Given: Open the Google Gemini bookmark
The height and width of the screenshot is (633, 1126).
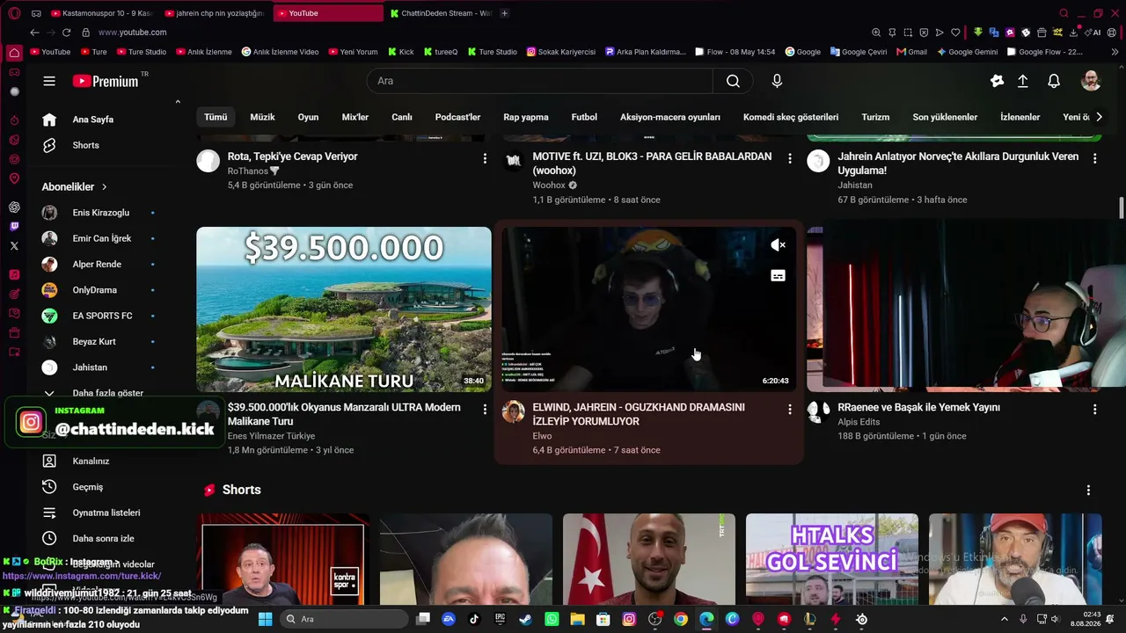Looking at the screenshot, I should (x=967, y=52).
